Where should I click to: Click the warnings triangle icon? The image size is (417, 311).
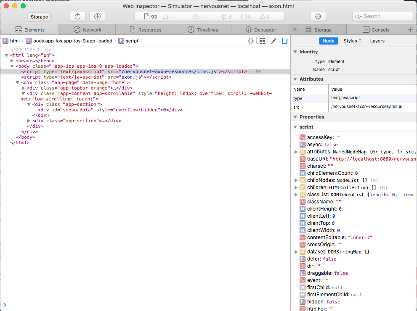pyautogui.click(x=263, y=17)
